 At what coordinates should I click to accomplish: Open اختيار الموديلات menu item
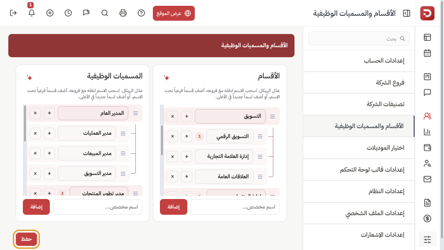click(x=359, y=148)
